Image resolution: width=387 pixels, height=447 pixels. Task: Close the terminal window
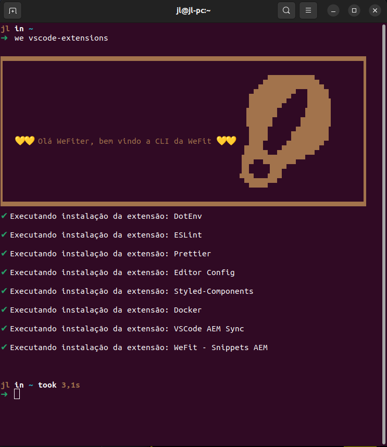(375, 10)
